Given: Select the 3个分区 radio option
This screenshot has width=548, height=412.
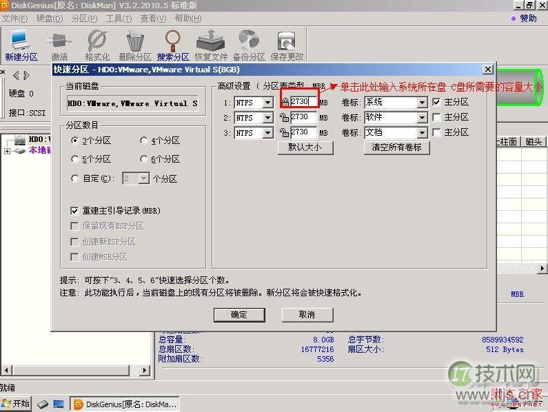Looking at the screenshot, I should click(74, 141).
